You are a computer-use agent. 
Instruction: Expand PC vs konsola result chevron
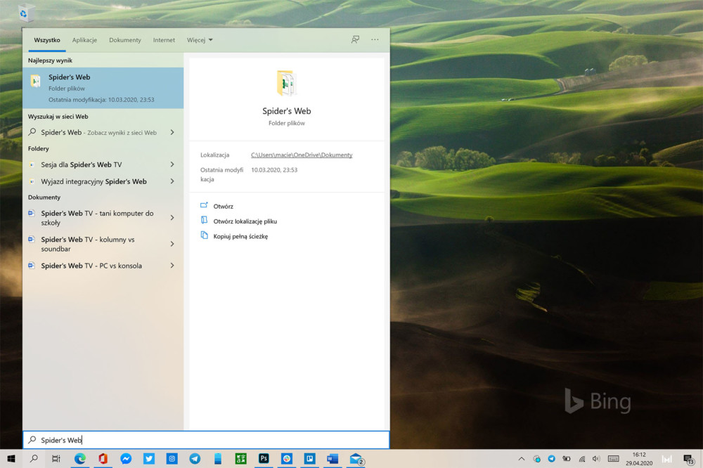click(172, 266)
